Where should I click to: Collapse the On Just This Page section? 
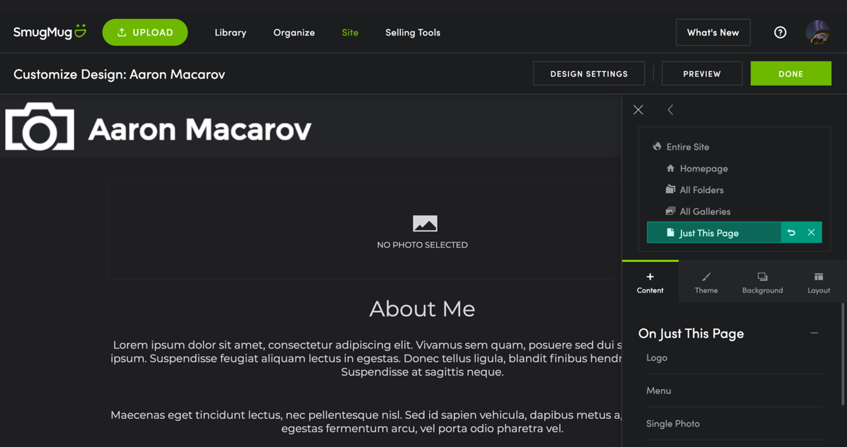[815, 333]
